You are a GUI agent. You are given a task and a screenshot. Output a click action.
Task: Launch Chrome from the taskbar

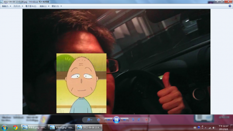coord(15,128)
